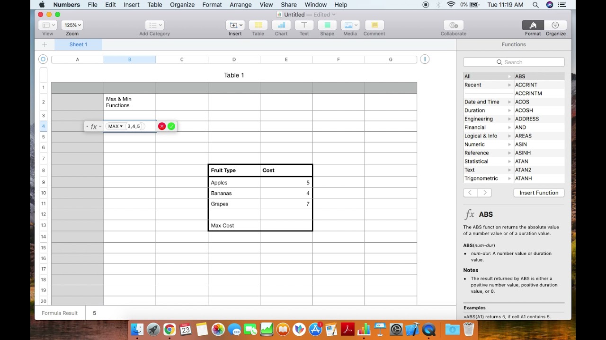Viewport: 606px width, 340px height.
Task: Select column B header
Action: (x=130, y=59)
